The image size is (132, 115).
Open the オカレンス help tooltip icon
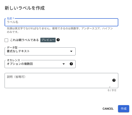point(71,64)
